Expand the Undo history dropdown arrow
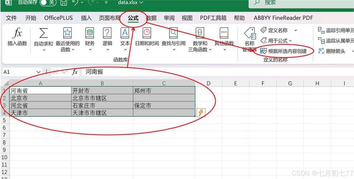The image size is (354, 179). (82, 2)
